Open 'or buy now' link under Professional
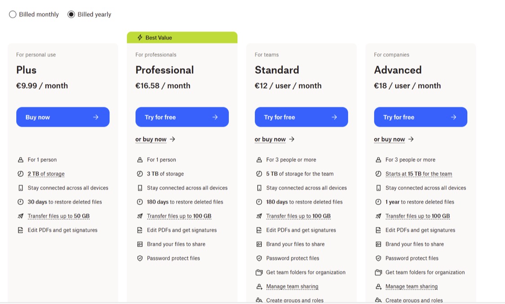505x304 pixels. 155,139
